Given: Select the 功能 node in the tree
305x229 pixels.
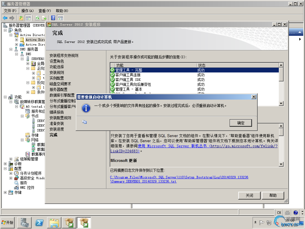Looking at the screenshot, I should click(x=18, y=97).
